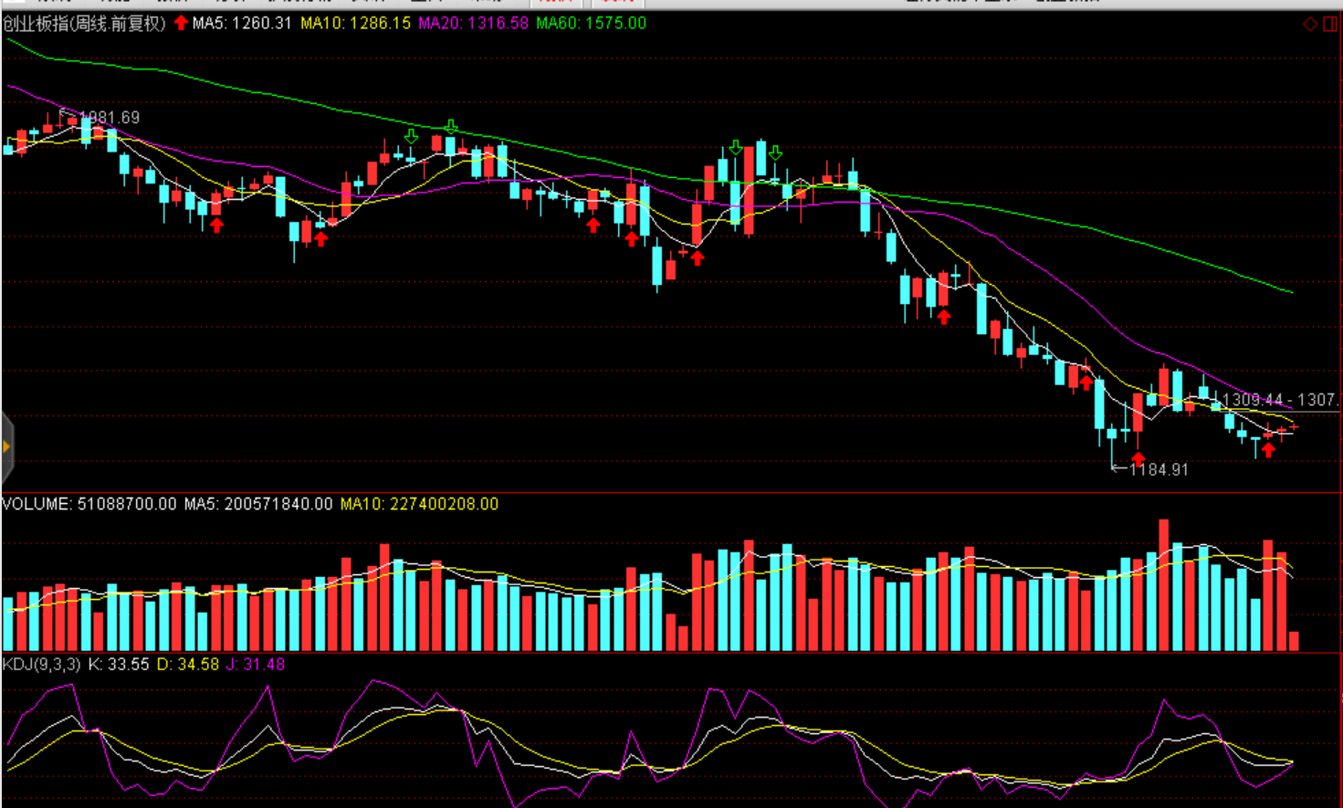Click the red up arrow beside MA5 label
Viewport: 1343px width, 808px height.
pyautogui.click(x=181, y=23)
